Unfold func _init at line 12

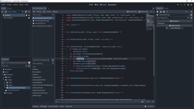[x=65, y=25]
